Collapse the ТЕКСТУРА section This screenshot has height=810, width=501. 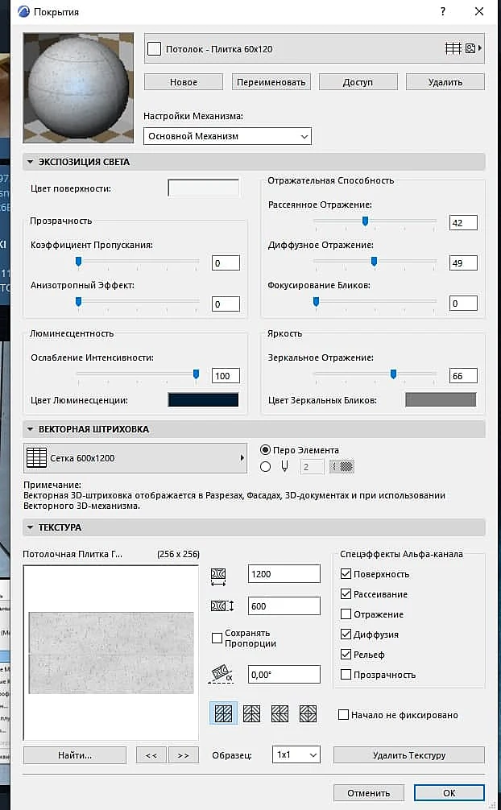(30, 527)
